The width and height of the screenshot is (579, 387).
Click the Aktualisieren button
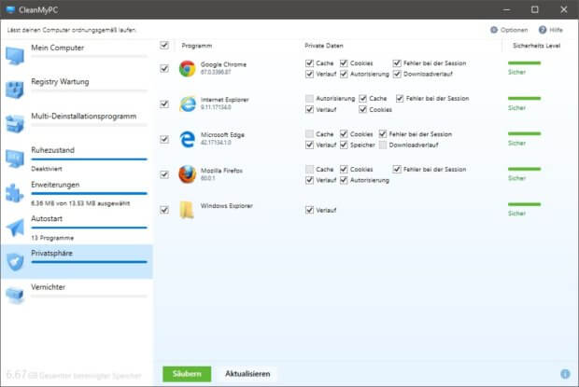coord(247,373)
